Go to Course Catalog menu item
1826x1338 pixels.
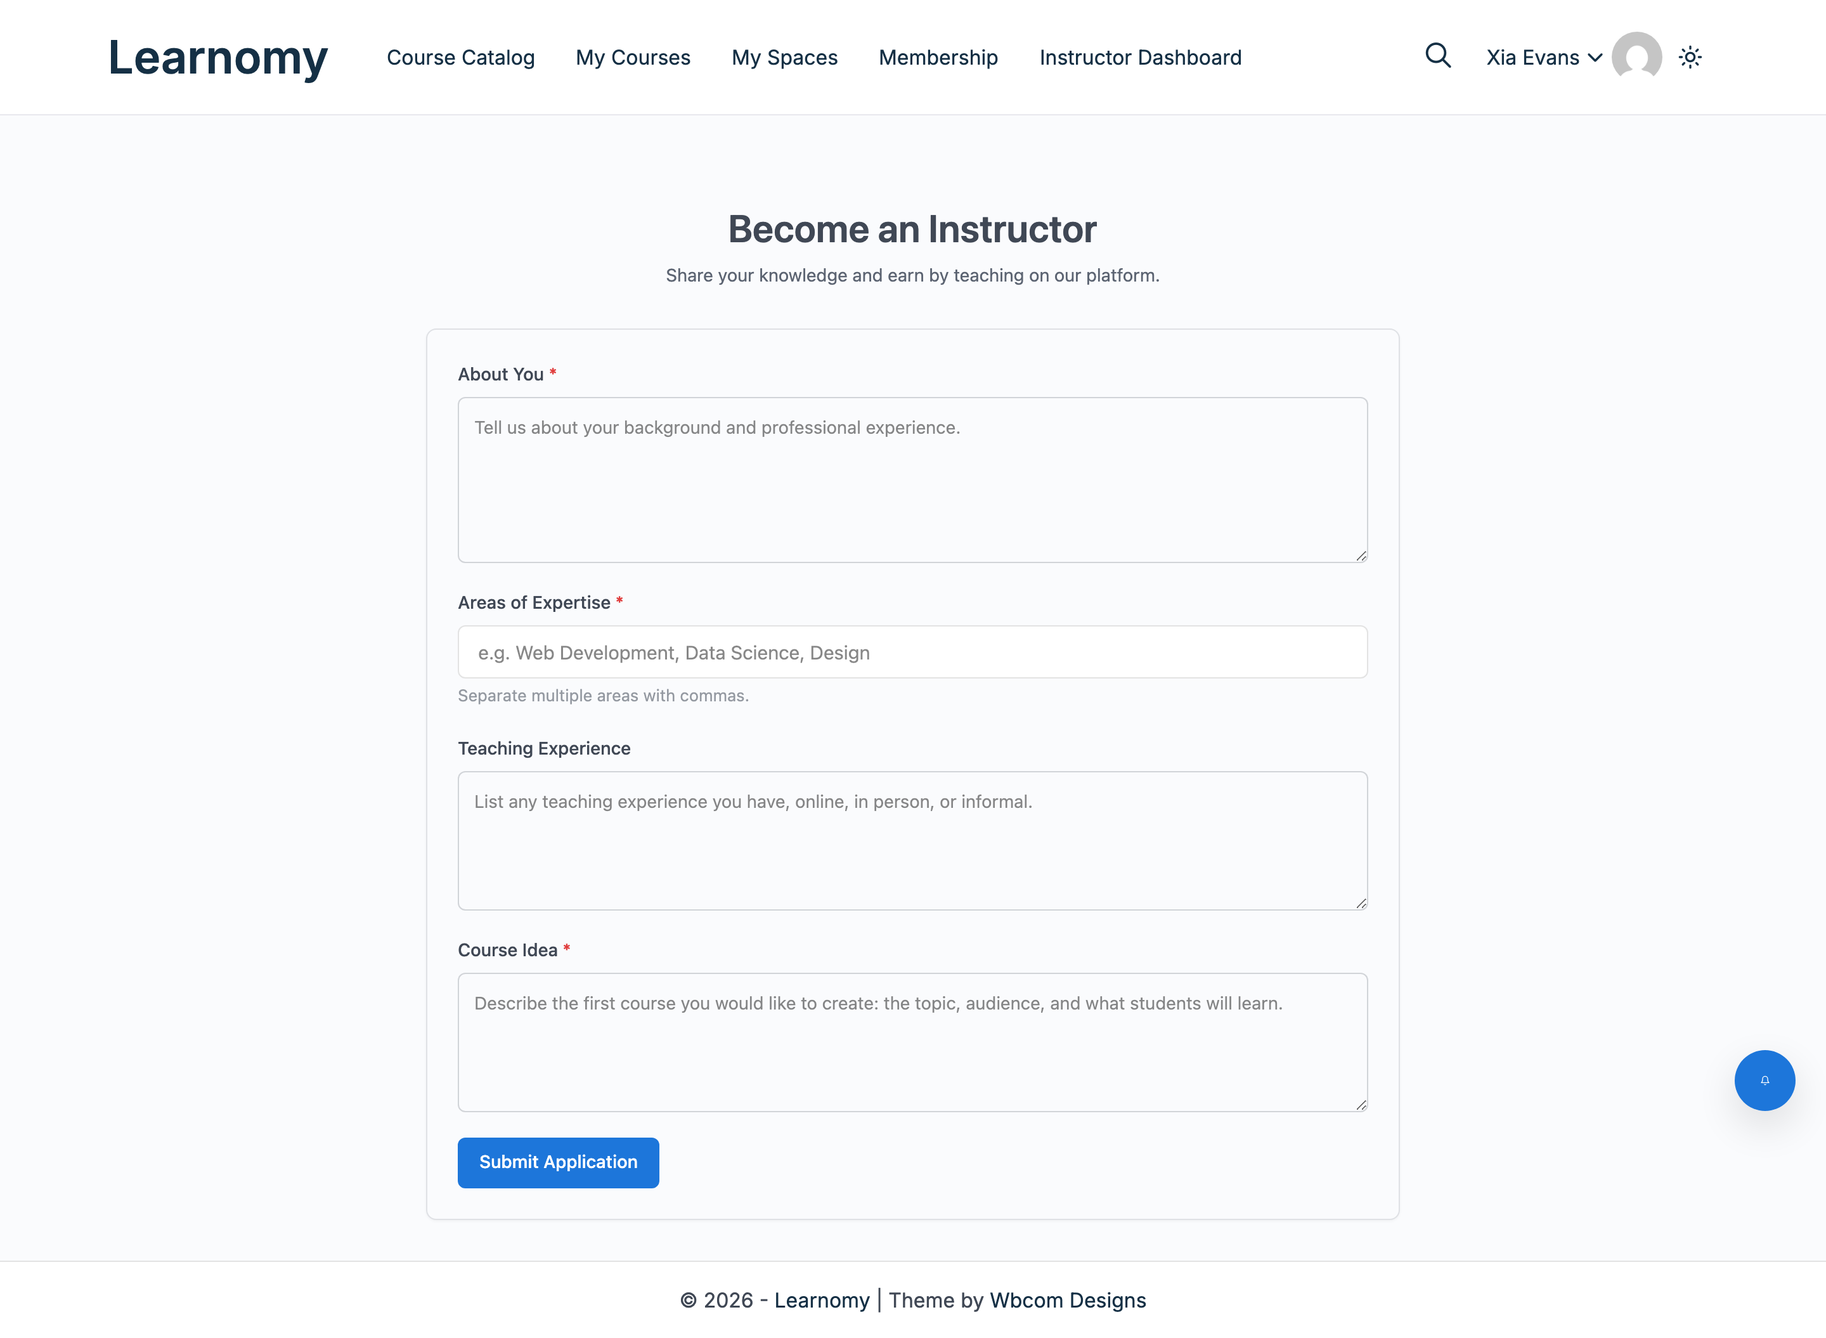tap(461, 58)
